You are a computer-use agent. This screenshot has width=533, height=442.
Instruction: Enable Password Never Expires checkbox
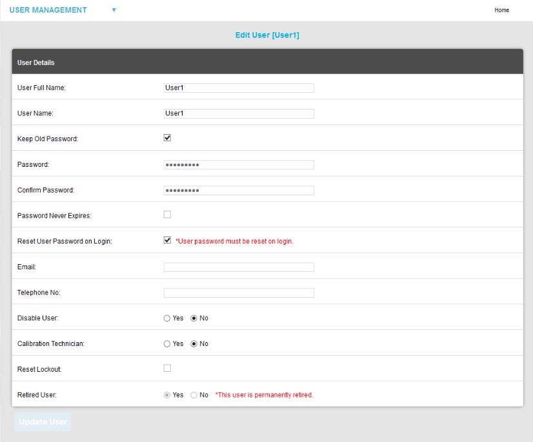(x=167, y=215)
